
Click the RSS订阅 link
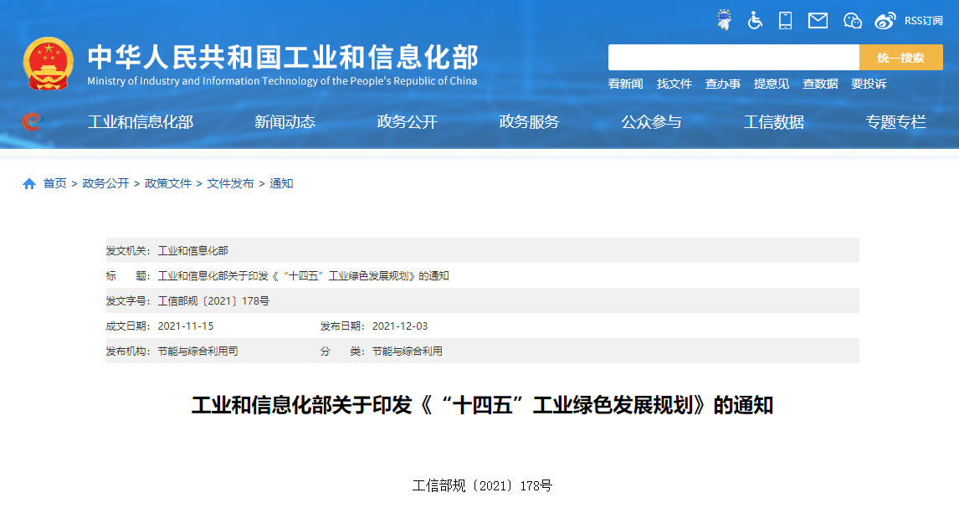[923, 20]
